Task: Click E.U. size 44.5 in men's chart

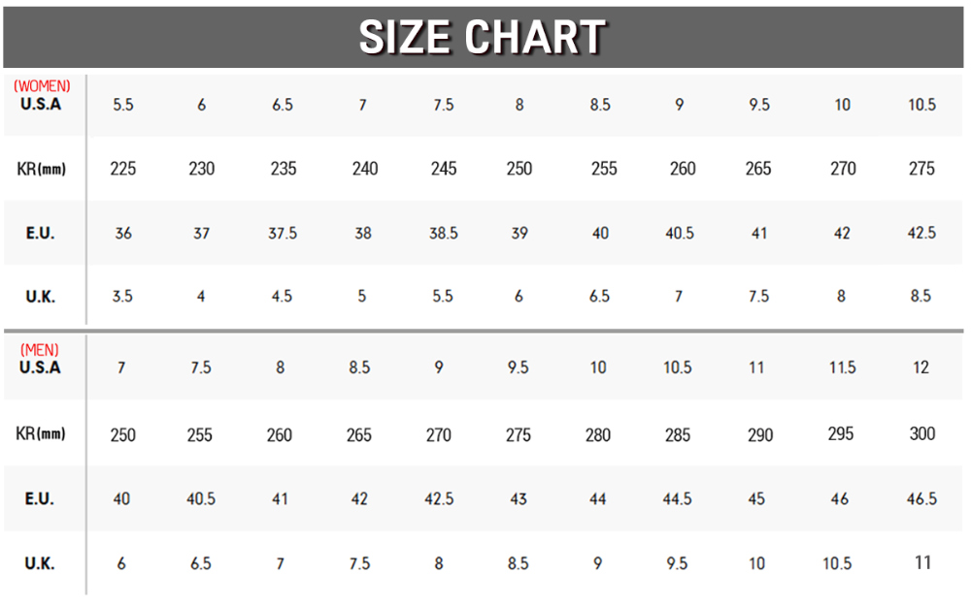Action: [x=677, y=498]
